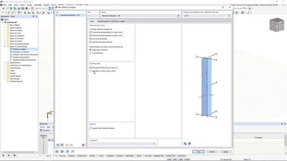
Task: Pin the Navigator panel with the pushpin icon
Action: point(33,16)
